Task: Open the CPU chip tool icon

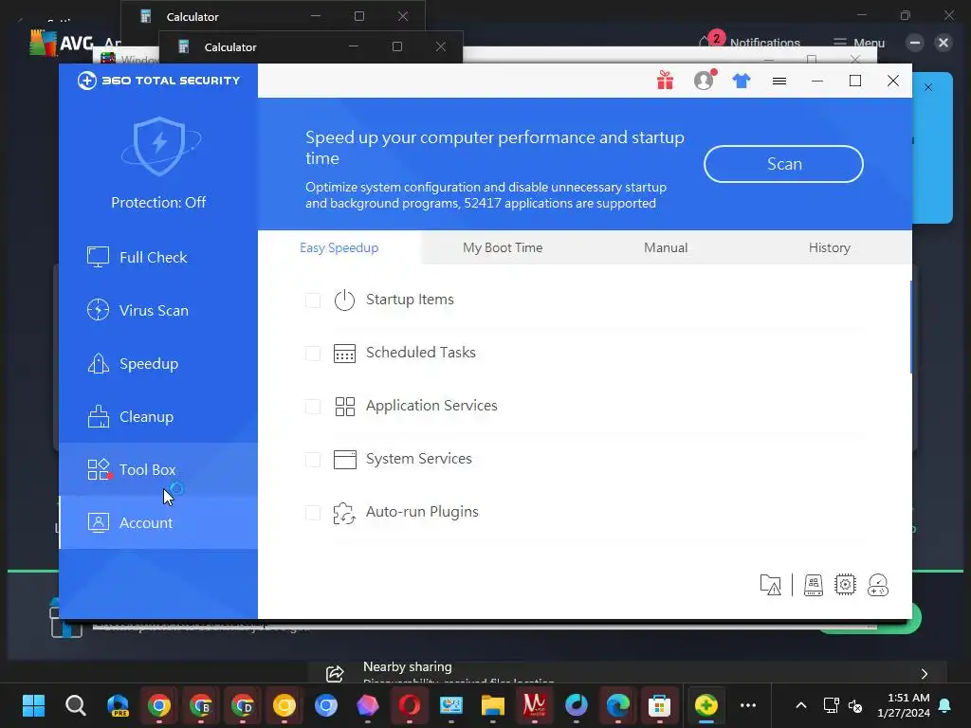Action: pos(845,585)
